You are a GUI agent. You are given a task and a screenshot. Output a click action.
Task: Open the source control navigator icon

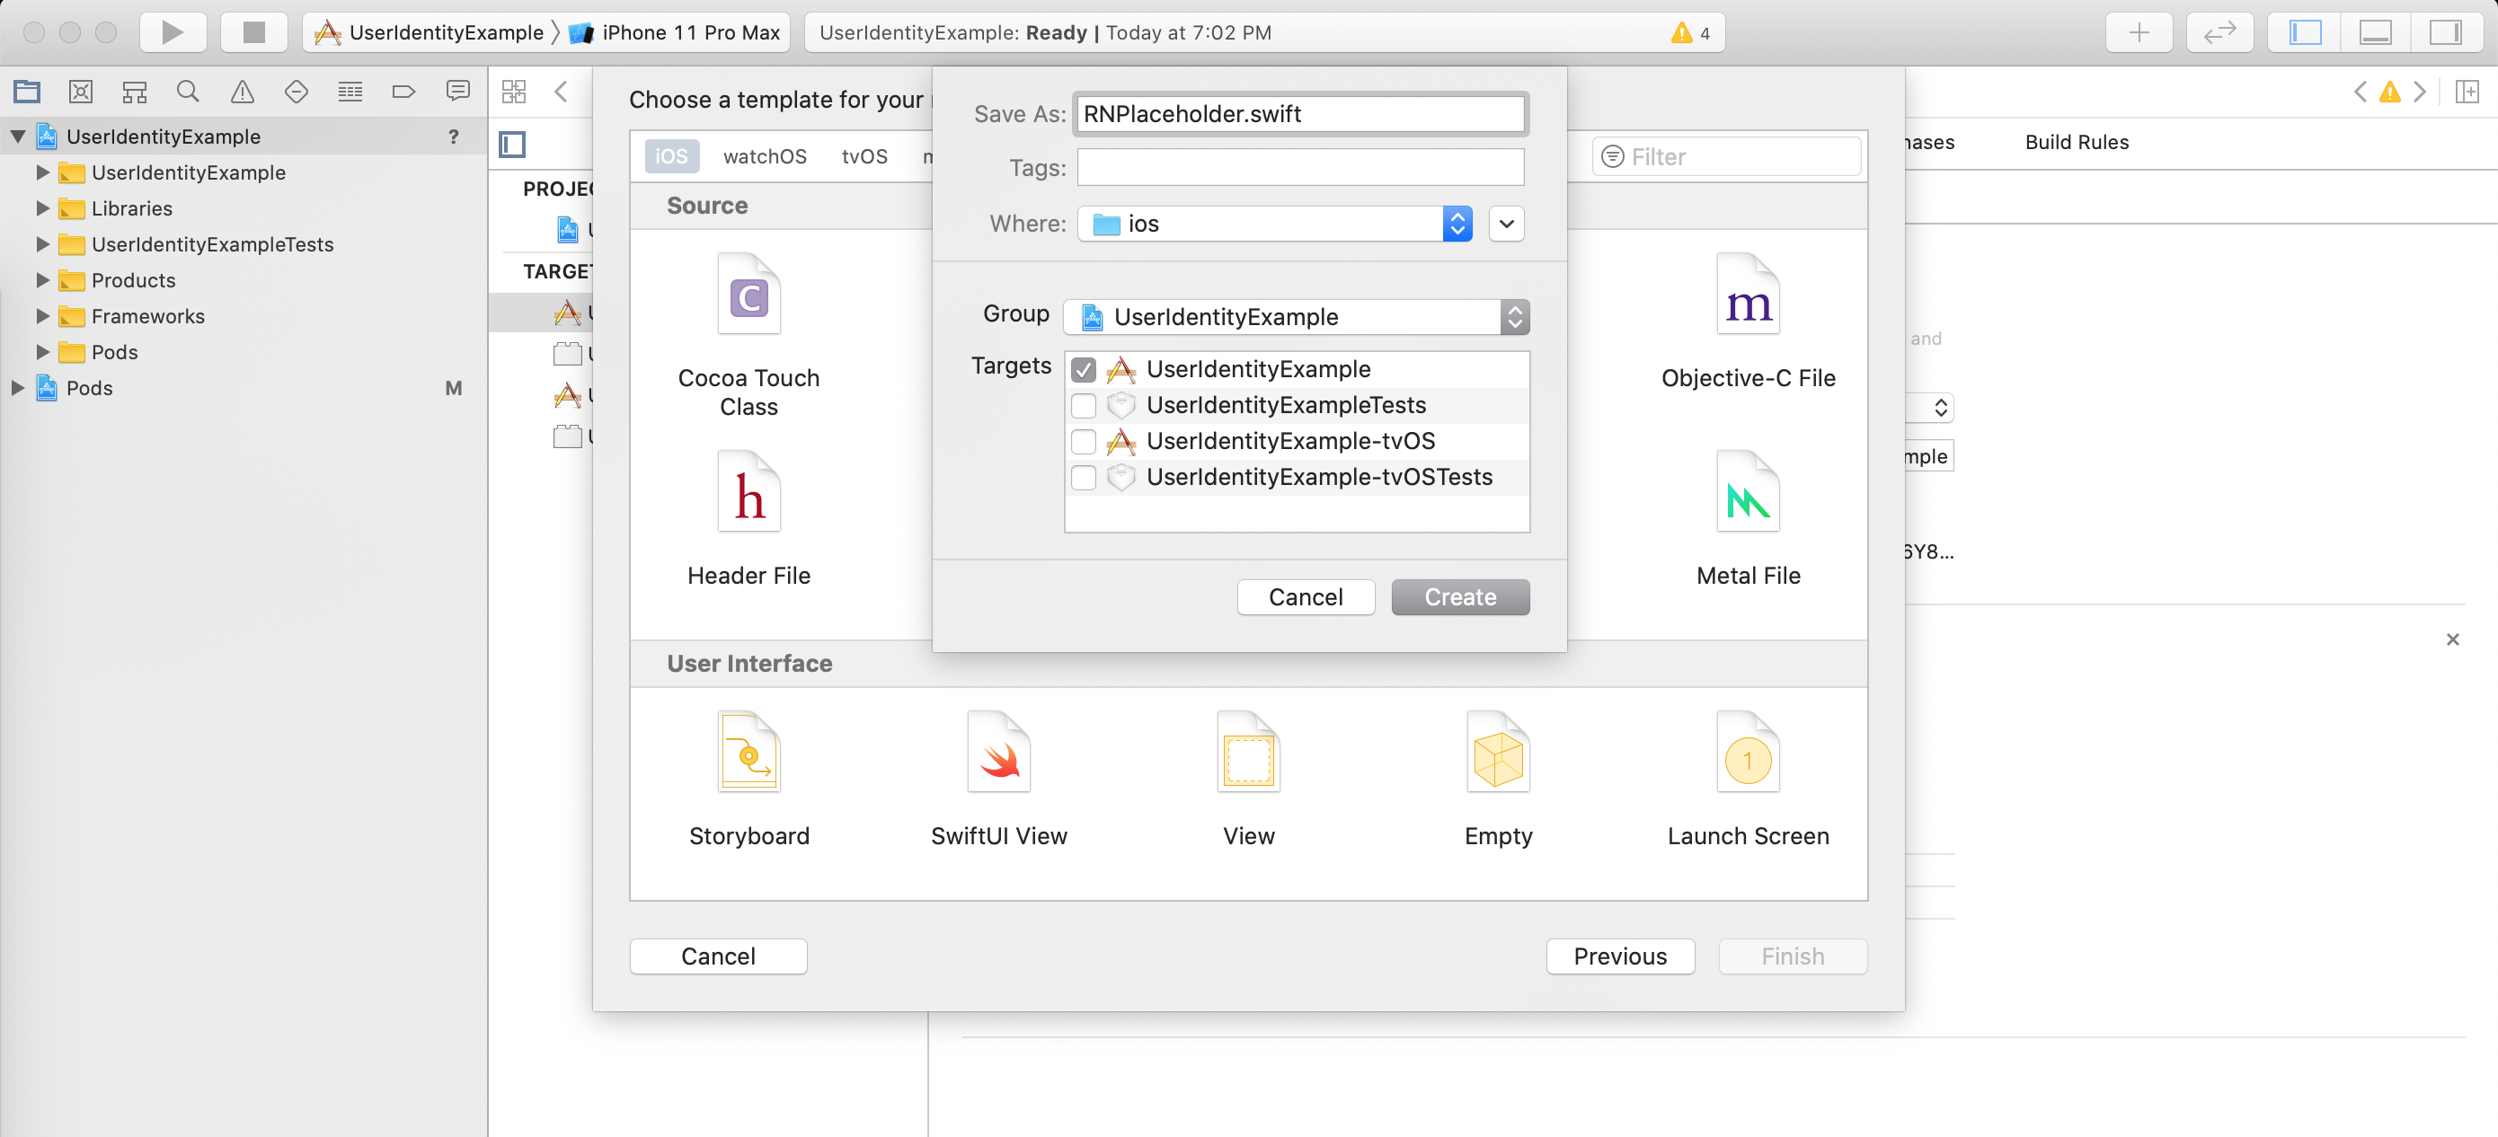81,91
